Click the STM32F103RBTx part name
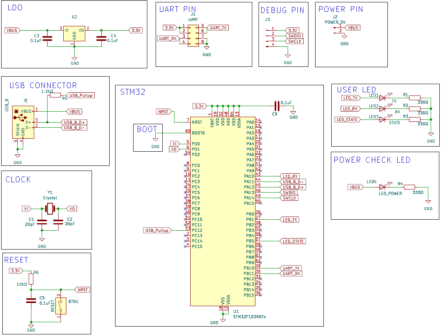 point(250,317)
